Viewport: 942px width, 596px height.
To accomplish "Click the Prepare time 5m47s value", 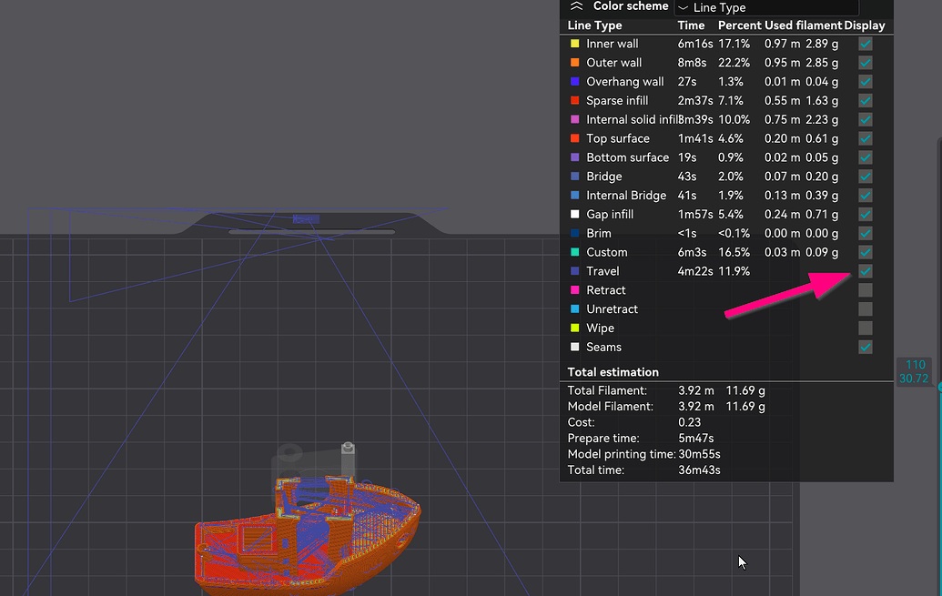I will 695,438.
